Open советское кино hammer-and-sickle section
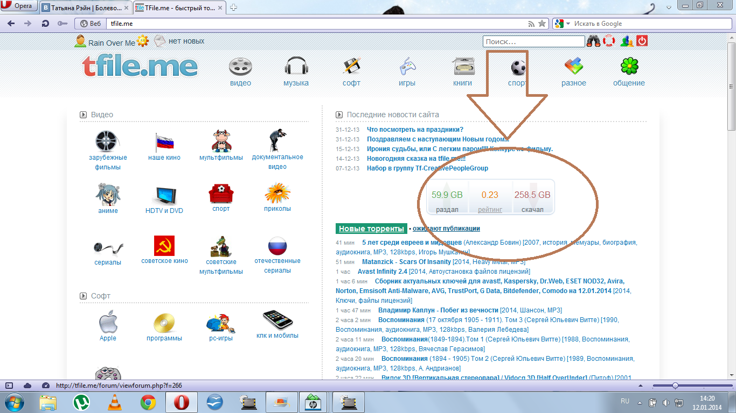The image size is (736, 413). click(x=164, y=245)
